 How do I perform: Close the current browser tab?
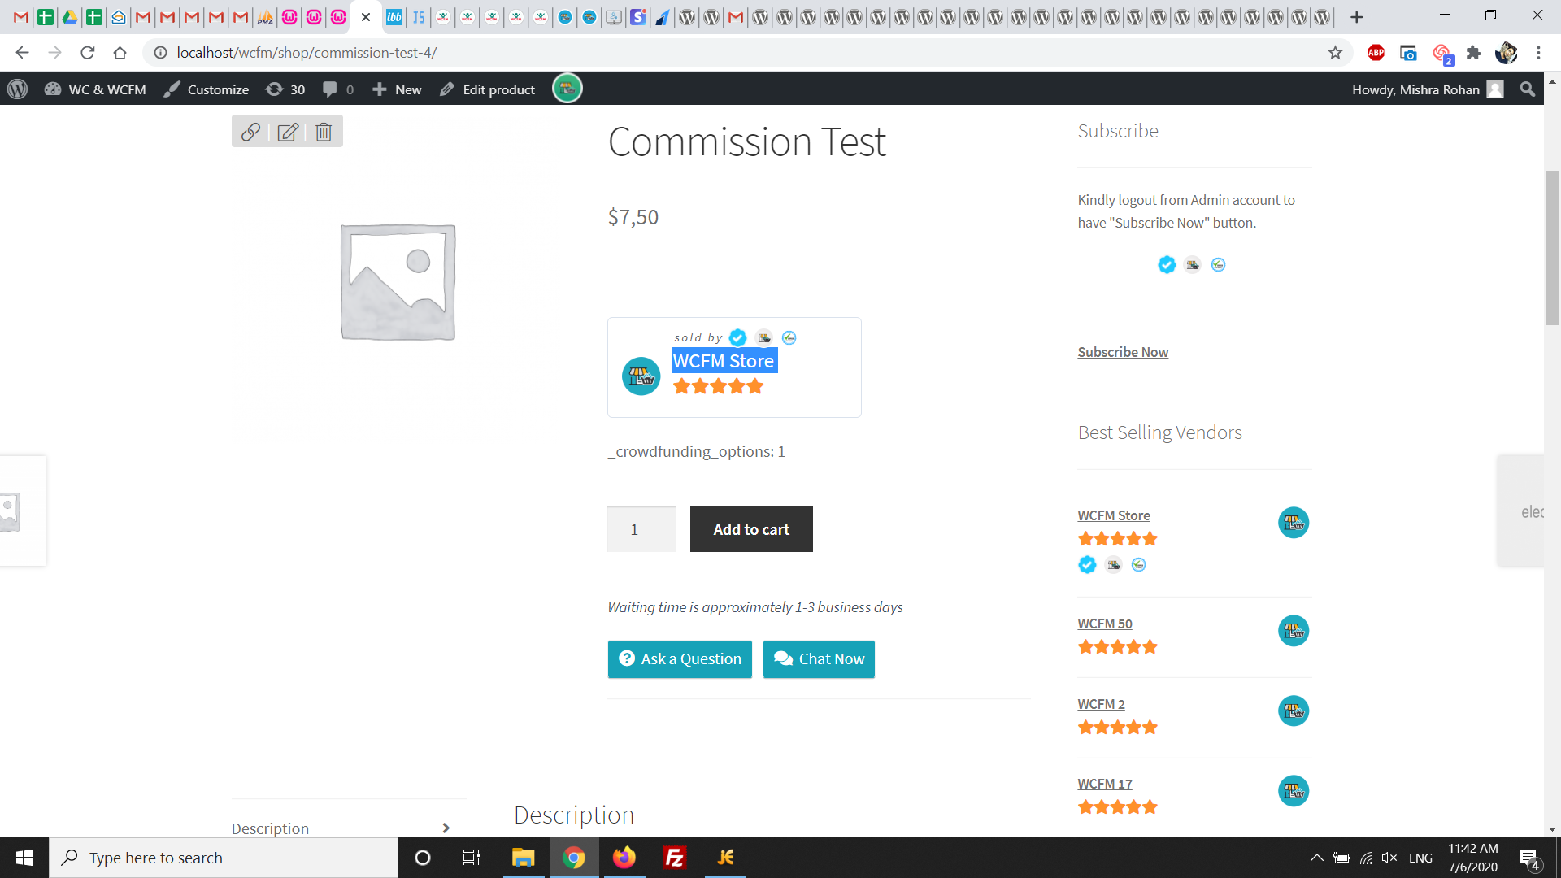coord(366,17)
